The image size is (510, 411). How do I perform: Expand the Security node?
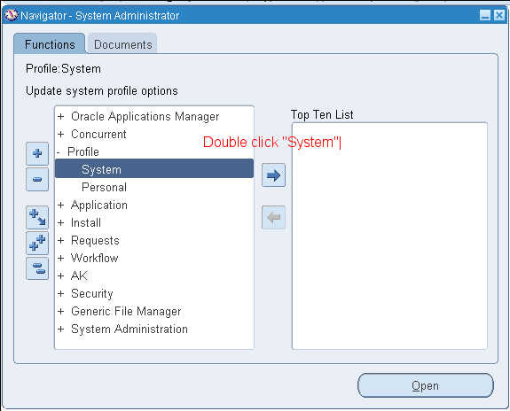pos(61,293)
